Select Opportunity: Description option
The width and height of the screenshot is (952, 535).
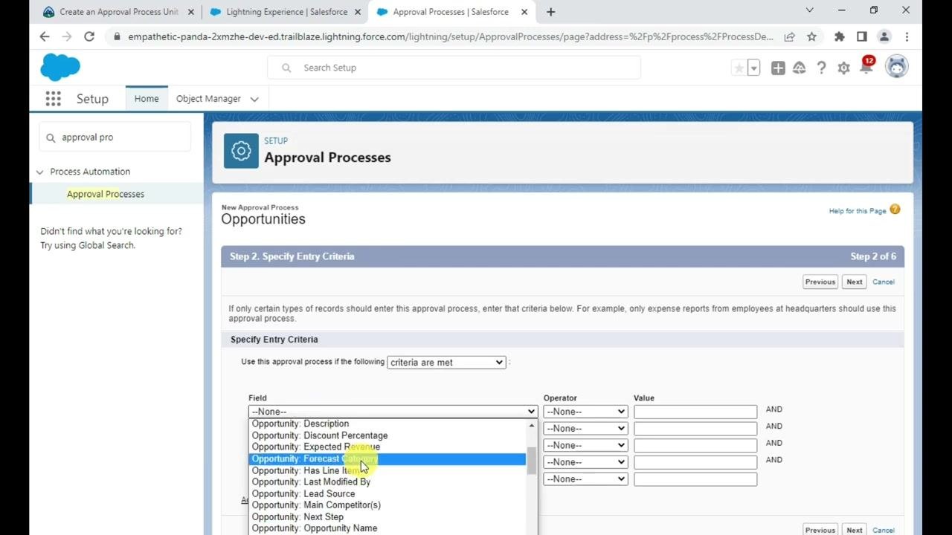click(x=387, y=424)
